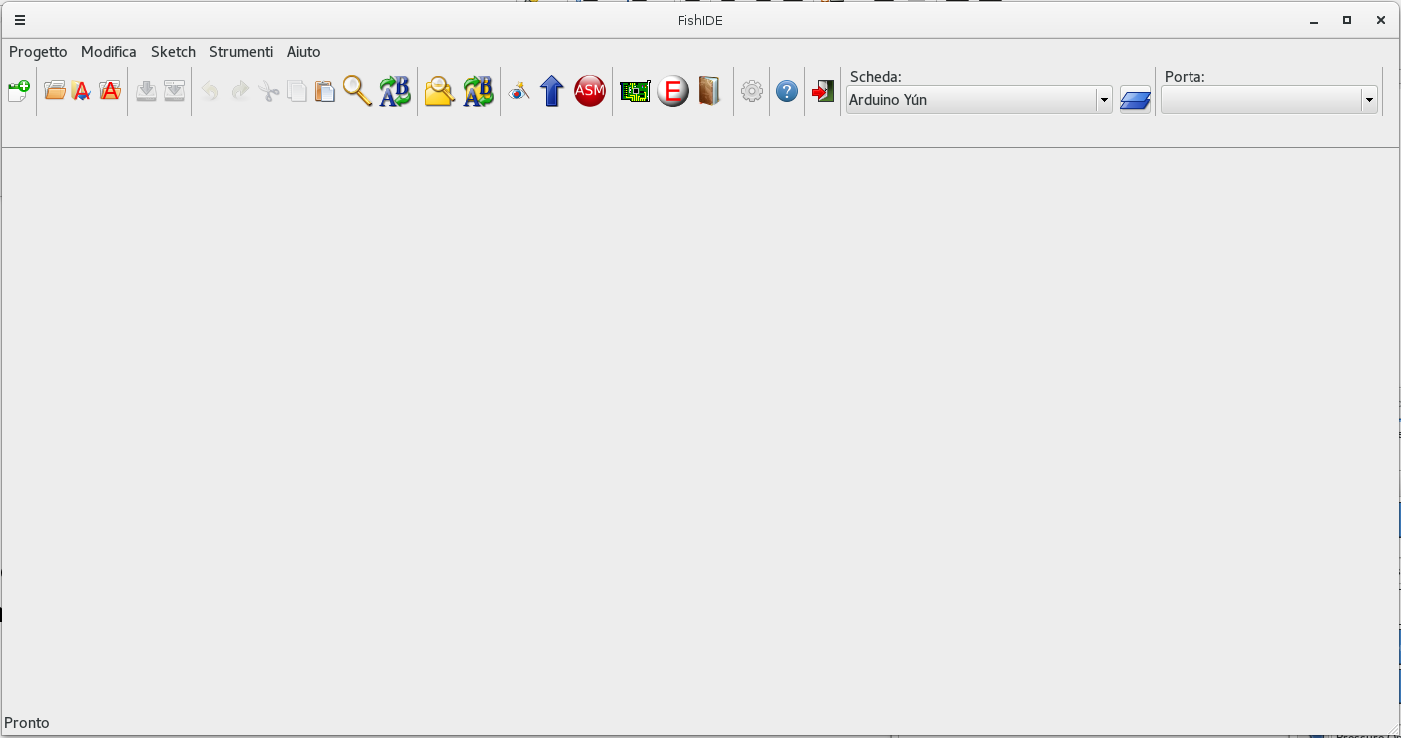Open the green circuit board icon
Screen dimensions: 1401x738
coord(635,91)
